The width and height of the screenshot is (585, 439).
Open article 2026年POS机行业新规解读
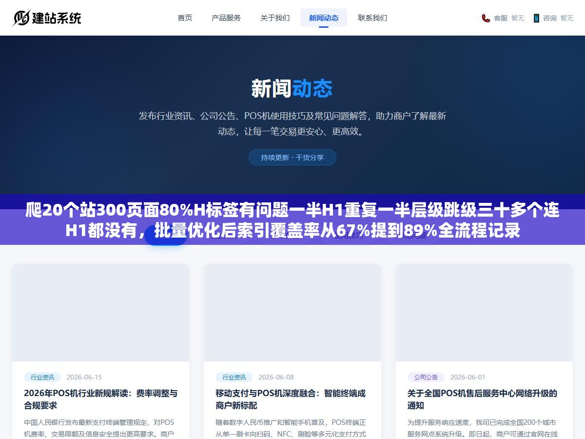pos(101,399)
